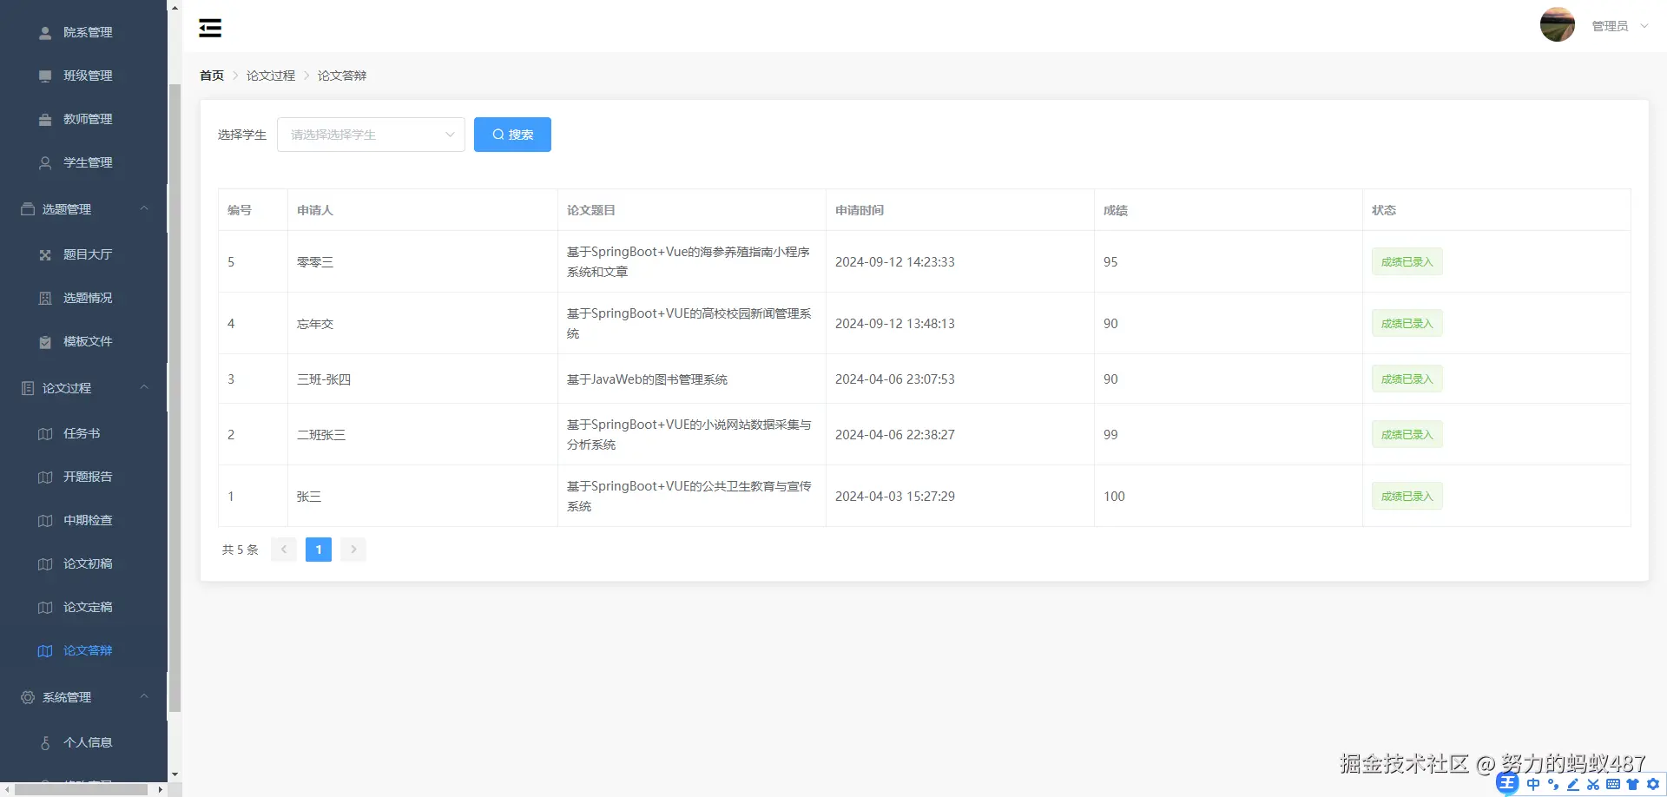Screen dimensions: 1667x797
Task: Open the on-screen keyboard icon in input bar
Action: pos(1613,784)
